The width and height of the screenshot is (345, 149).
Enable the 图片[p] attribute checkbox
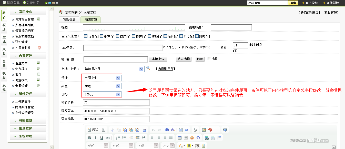click(181, 36)
